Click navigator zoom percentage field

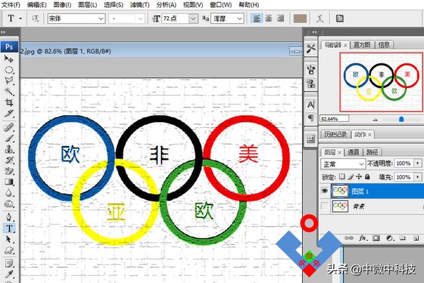(334, 119)
